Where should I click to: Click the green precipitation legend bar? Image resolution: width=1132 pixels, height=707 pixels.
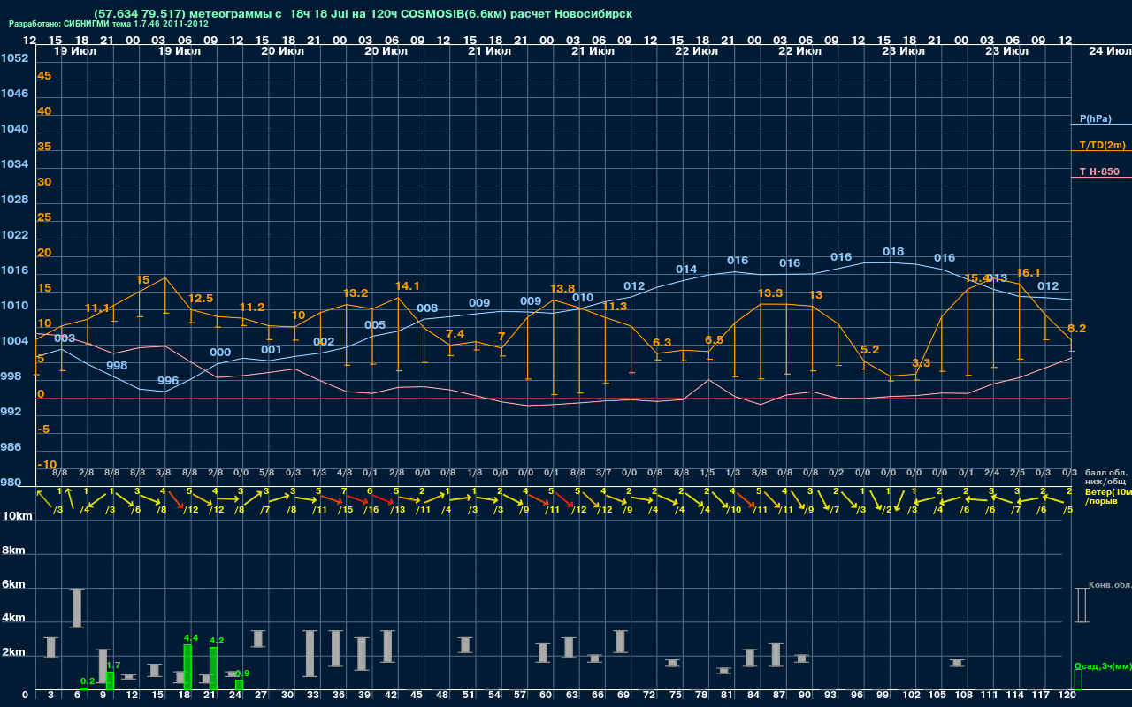[x=1078, y=680]
